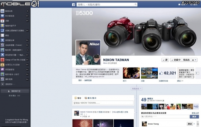The width and height of the screenshot is (201, 127).
Task: Toggle the Following button with checkmark
Action: point(176,60)
